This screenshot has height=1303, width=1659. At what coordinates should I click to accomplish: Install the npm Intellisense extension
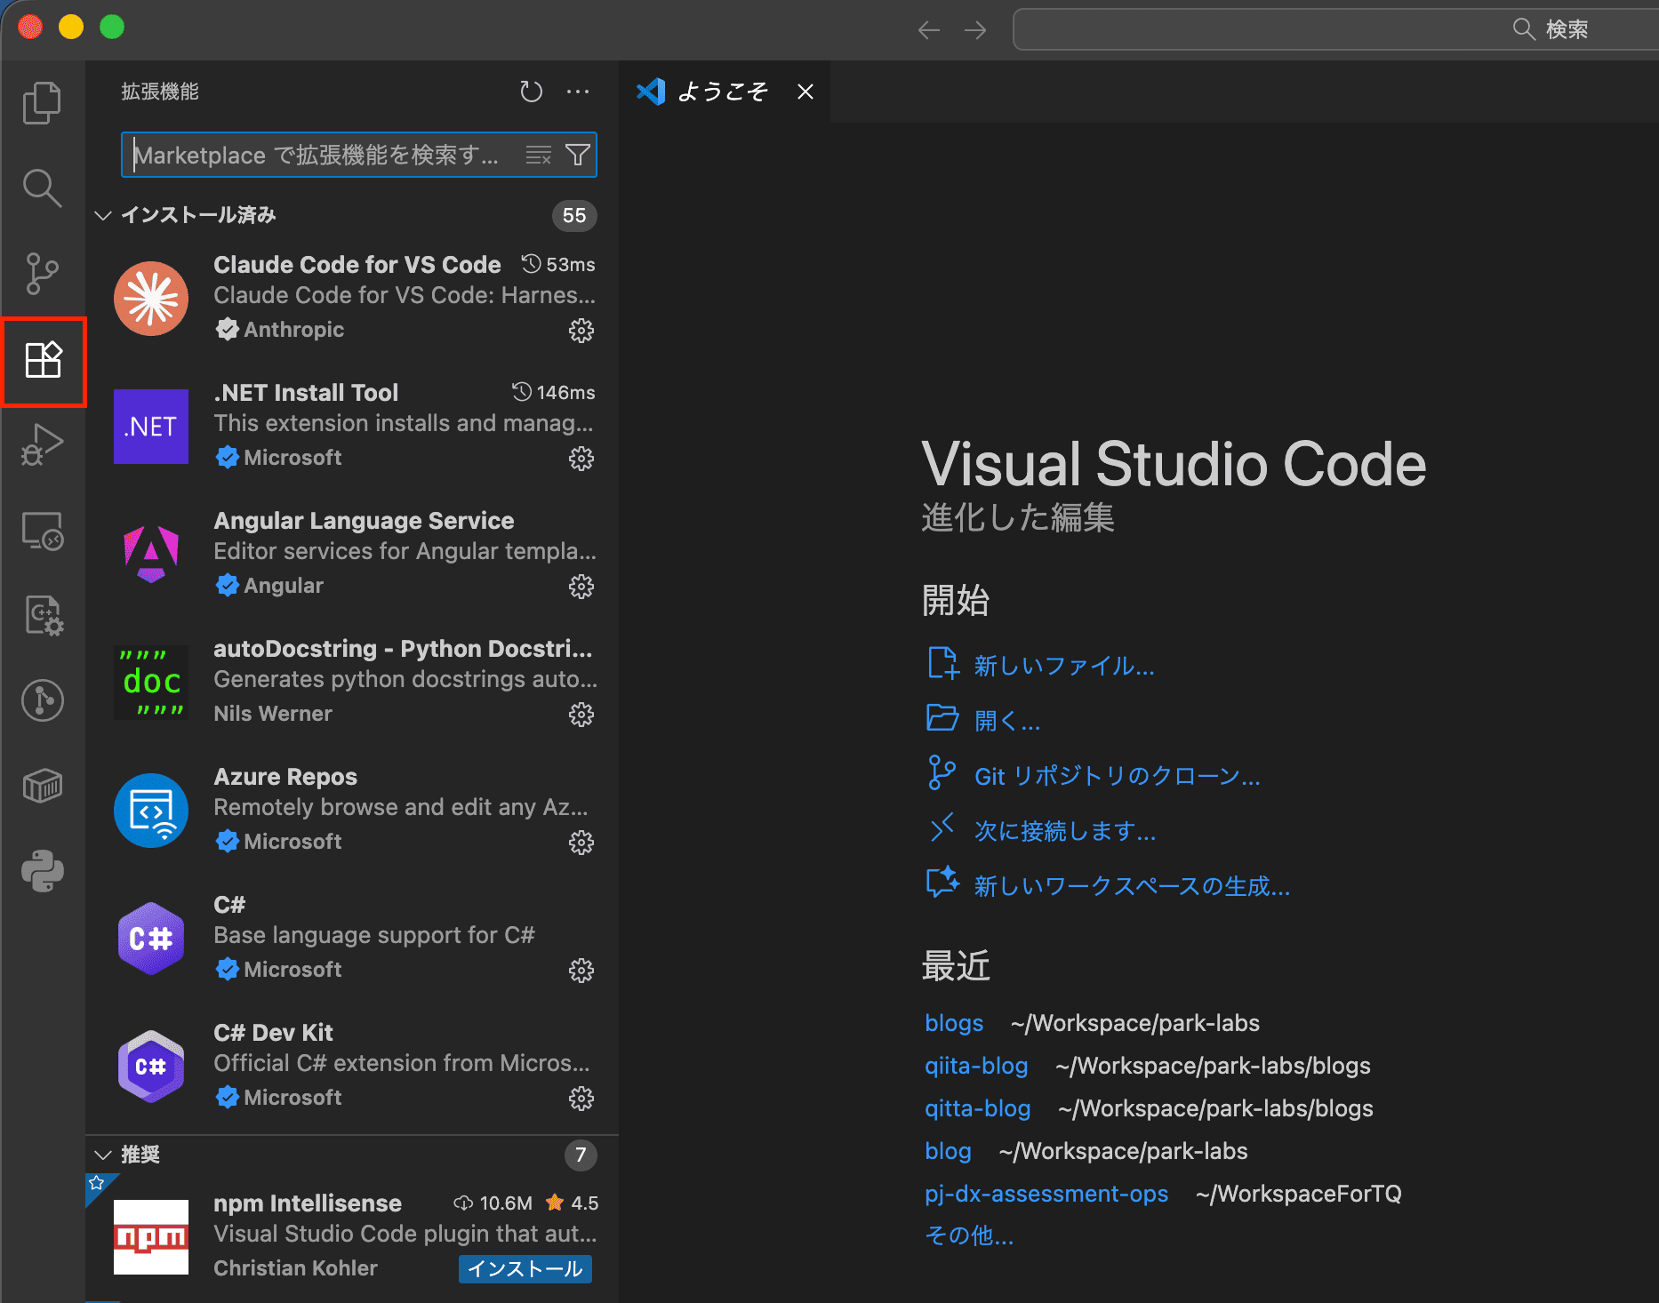(525, 1268)
